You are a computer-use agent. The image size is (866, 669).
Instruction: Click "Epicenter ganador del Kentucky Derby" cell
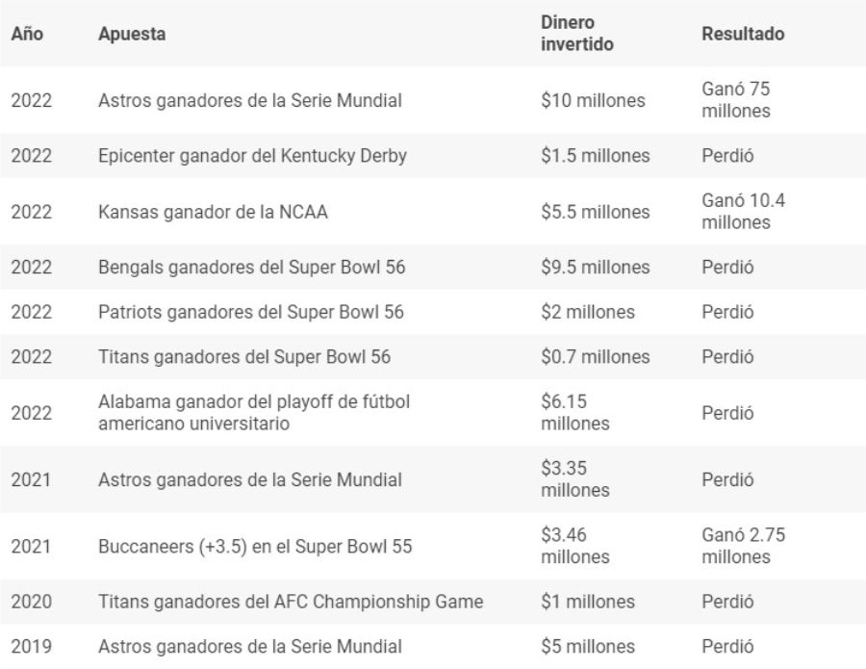pos(252,156)
